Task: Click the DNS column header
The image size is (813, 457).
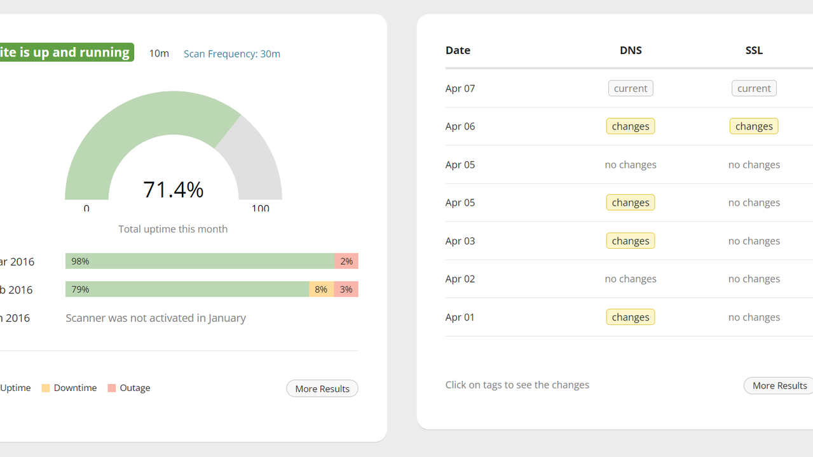Action: (630, 50)
